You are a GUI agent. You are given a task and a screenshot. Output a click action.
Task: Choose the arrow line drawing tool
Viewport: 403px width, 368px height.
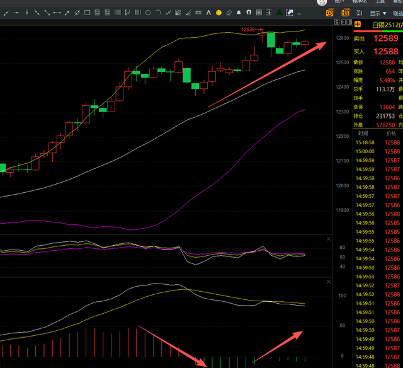tap(67, 13)
